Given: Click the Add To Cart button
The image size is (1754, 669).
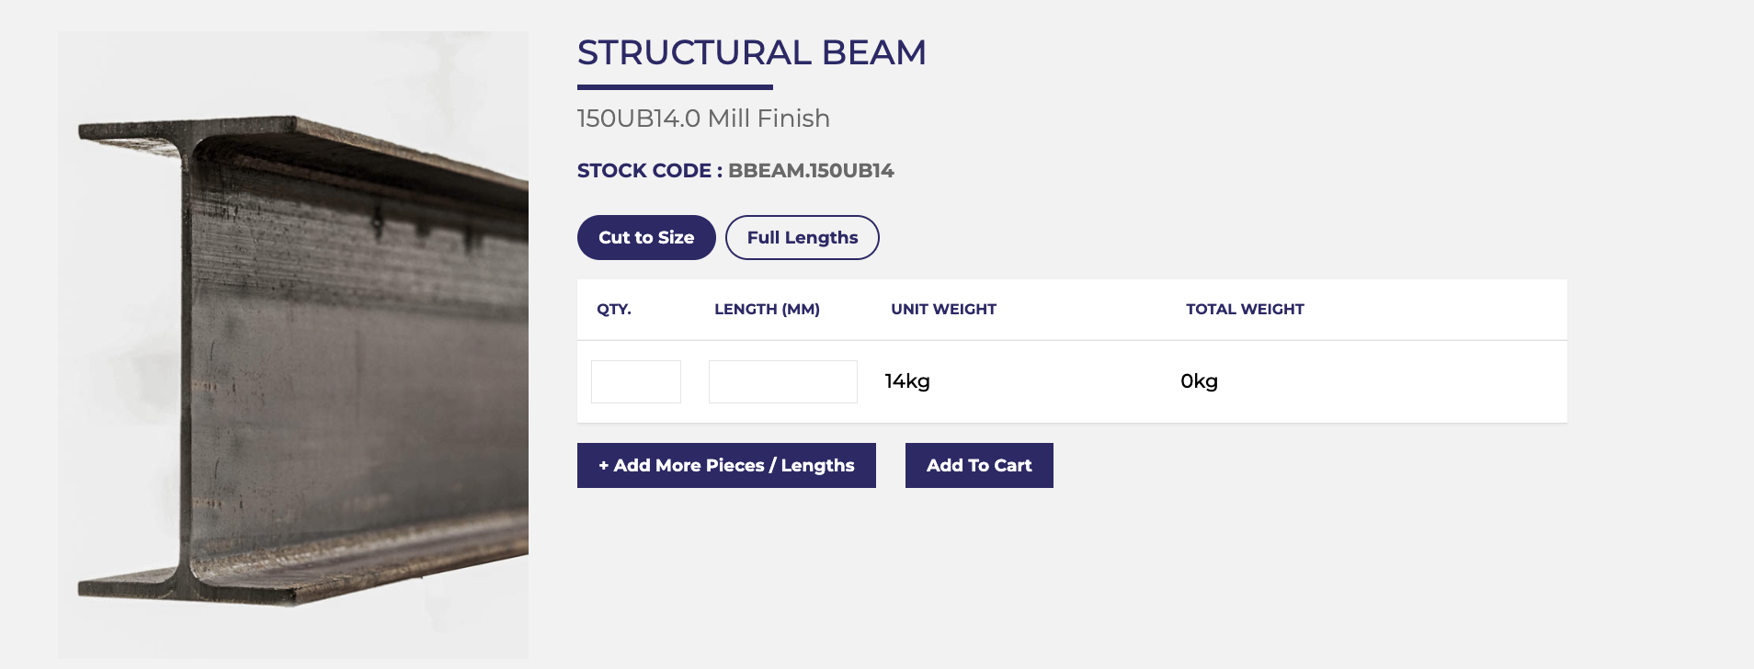Looking at the screenshot, I should (x=979, y=465).
